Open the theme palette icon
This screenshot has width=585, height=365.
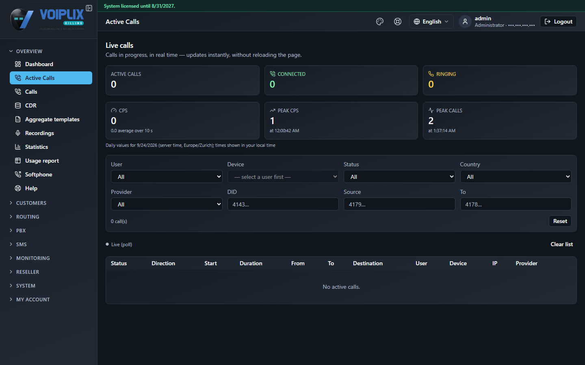pyautogui.click(x=380, y=21)
